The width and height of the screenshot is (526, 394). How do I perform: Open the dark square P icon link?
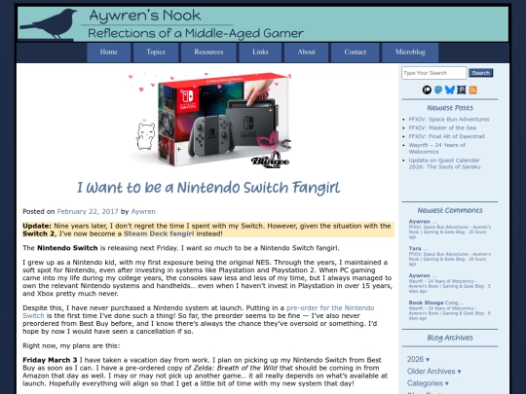pyautogui.click(x=462, y=90)
